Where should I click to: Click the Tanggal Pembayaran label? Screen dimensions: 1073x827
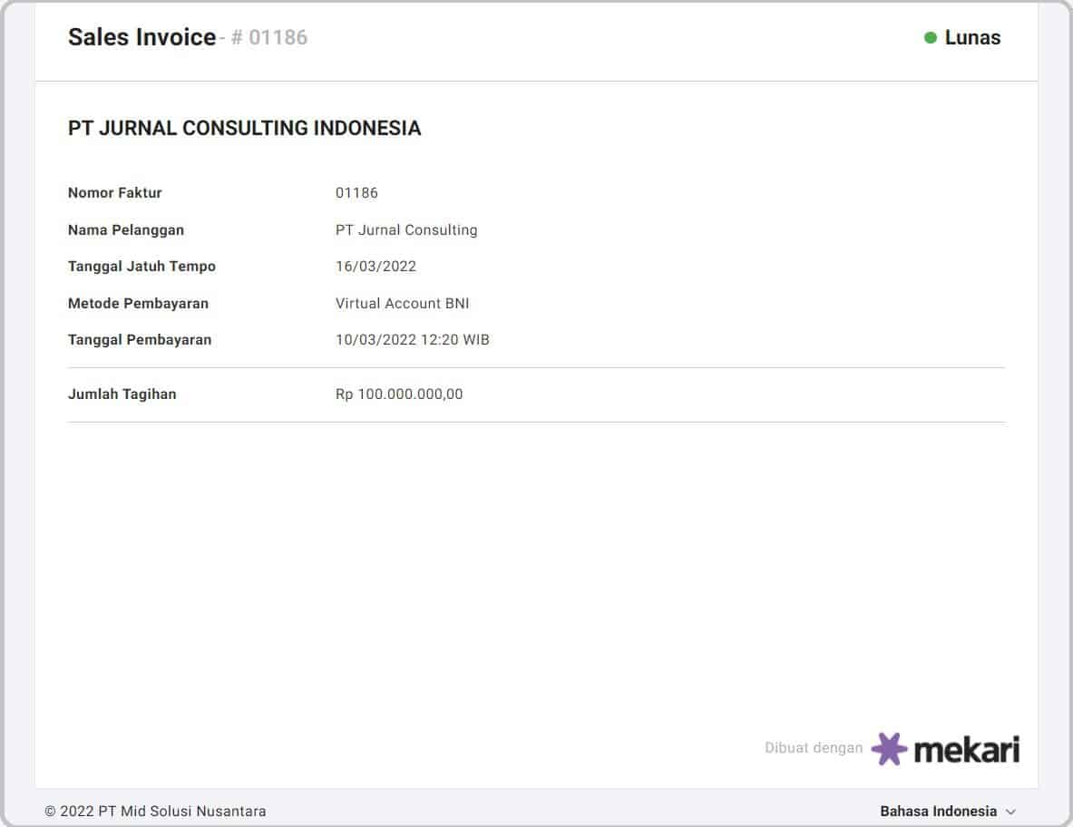tap(140, 340)
